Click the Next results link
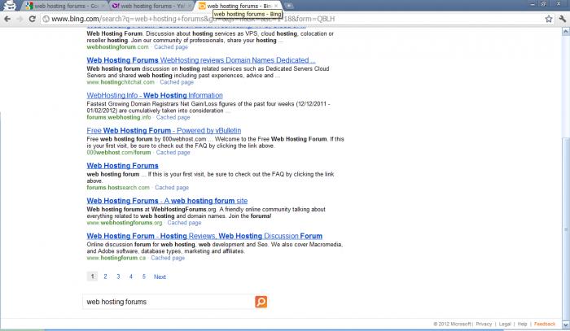570x331 pixels. [160, 277]
